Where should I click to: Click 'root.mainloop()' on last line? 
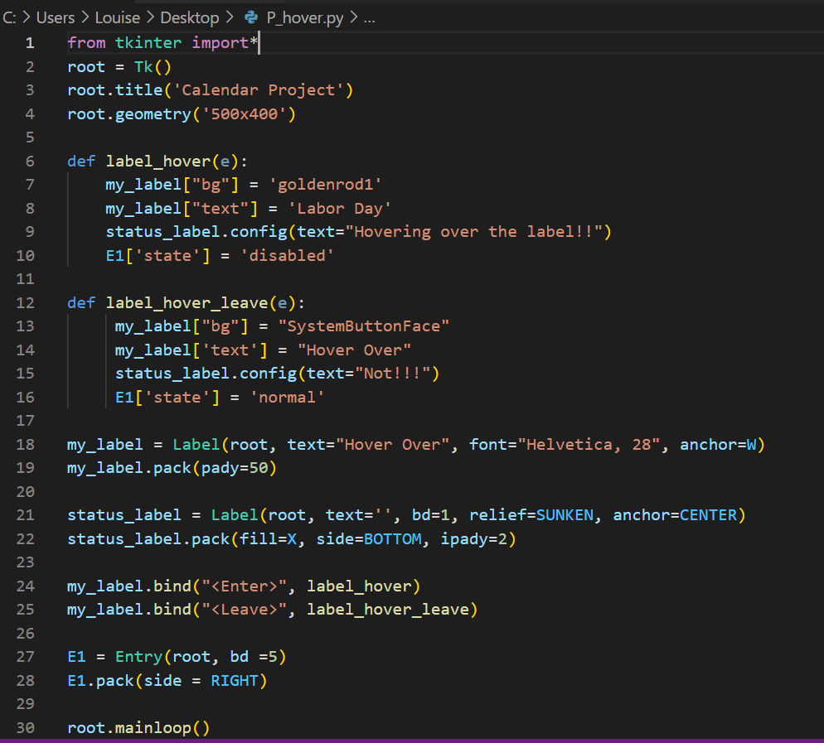138,728
